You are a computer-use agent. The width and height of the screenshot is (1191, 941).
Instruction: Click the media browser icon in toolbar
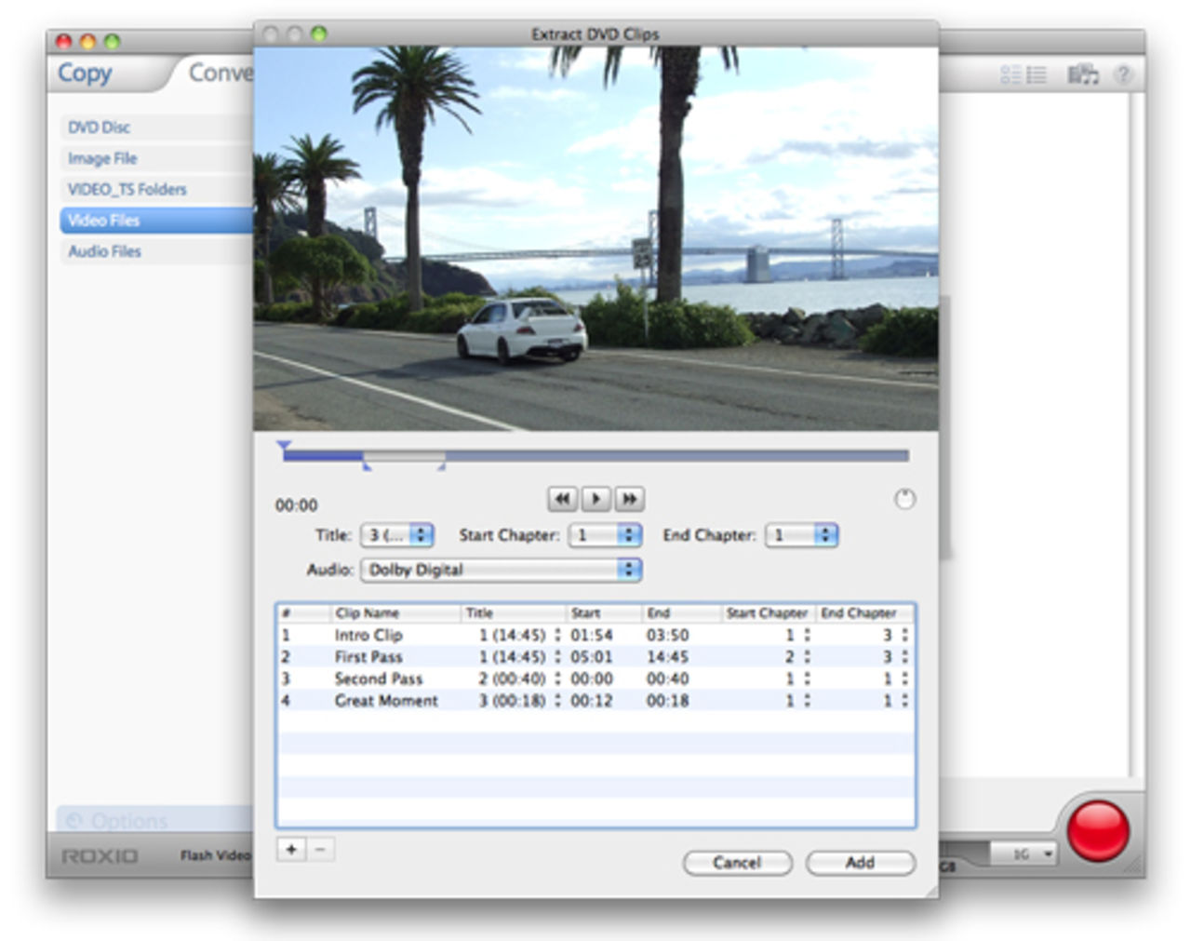1082,74
